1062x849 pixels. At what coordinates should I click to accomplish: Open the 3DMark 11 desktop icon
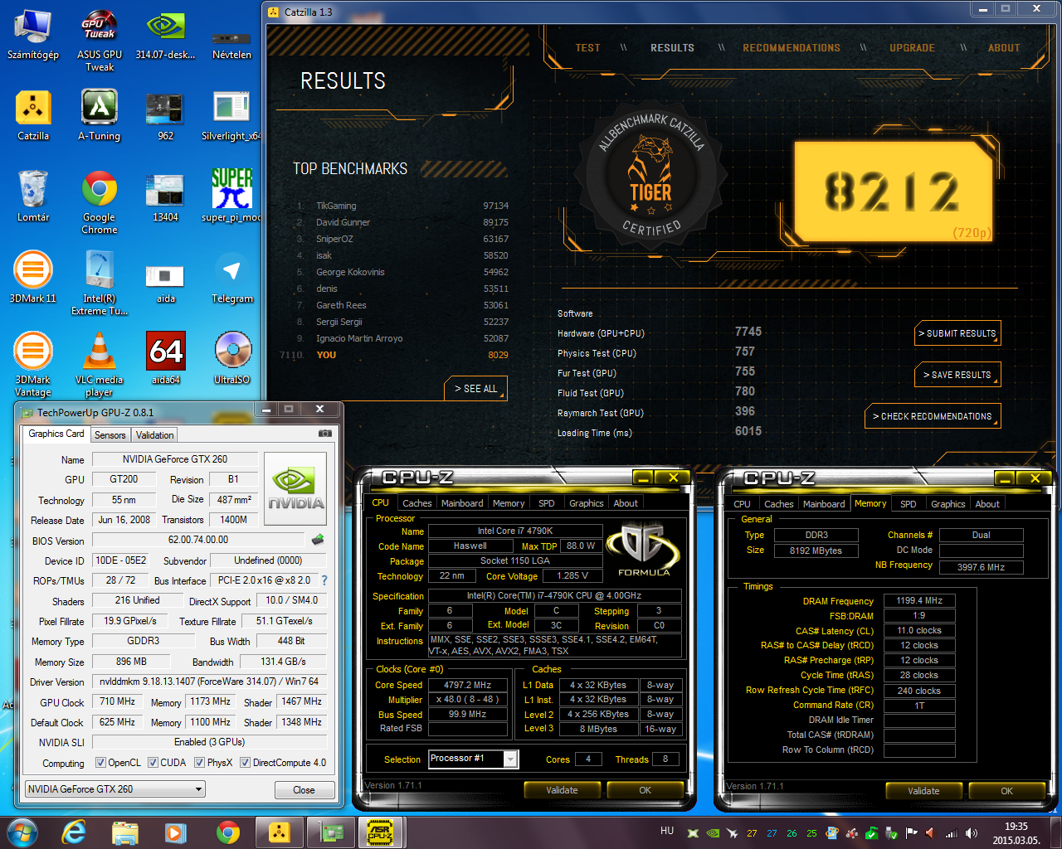coord(33,278)
